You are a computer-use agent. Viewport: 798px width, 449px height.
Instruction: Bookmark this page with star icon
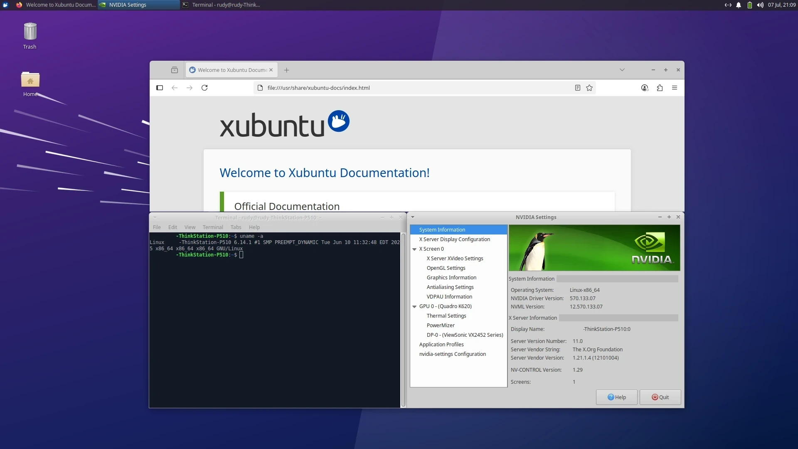589,88
